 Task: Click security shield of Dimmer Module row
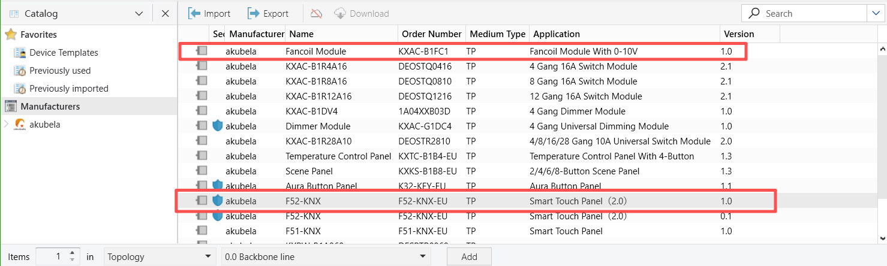pos(218,126)
